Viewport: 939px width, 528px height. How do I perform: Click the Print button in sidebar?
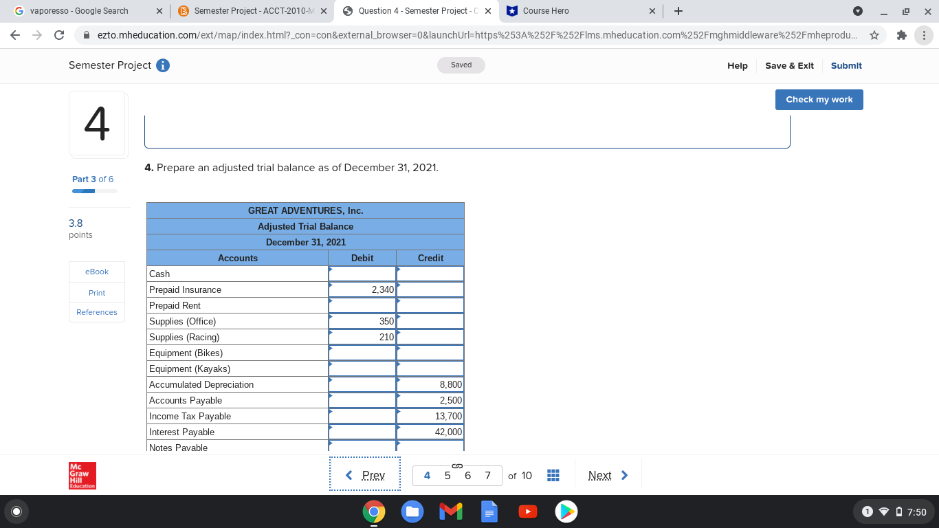97,293
